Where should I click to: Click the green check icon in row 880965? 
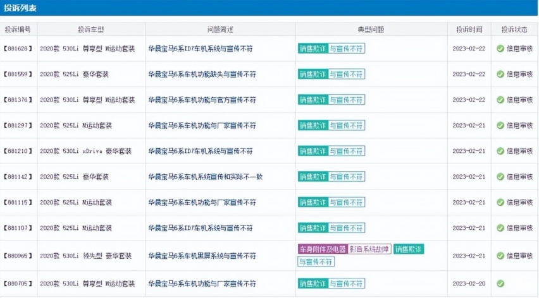tap(500, 256)
